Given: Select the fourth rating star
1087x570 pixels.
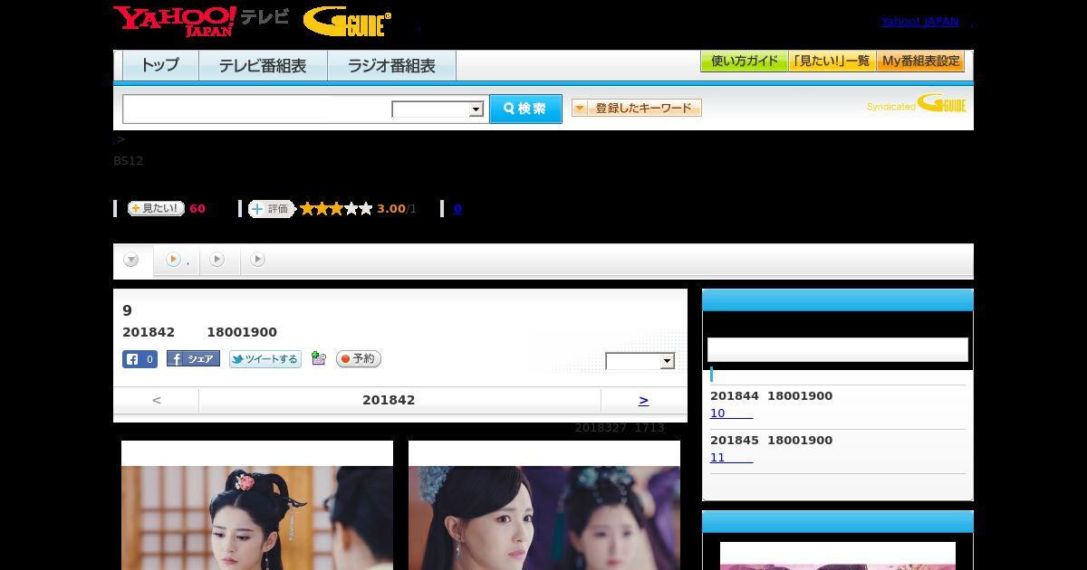Looking at the screenshot, I should click(x=351, y=209).
